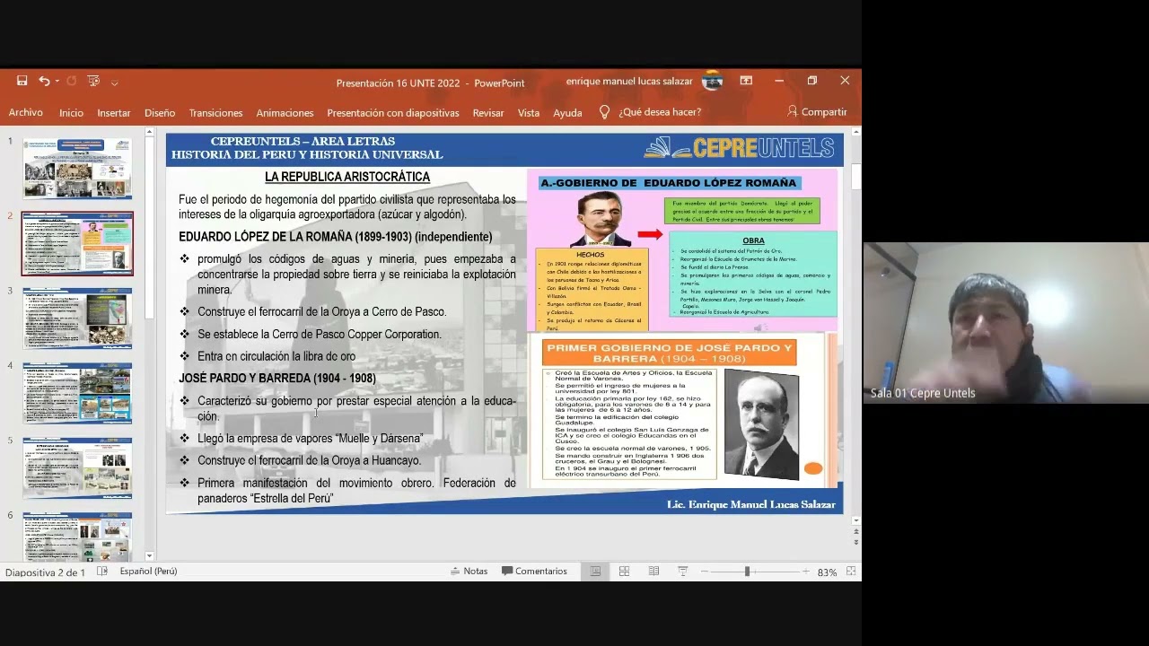
Task: Open Customize Quick Access Toolbar dropdown
Action: [114, 83]
